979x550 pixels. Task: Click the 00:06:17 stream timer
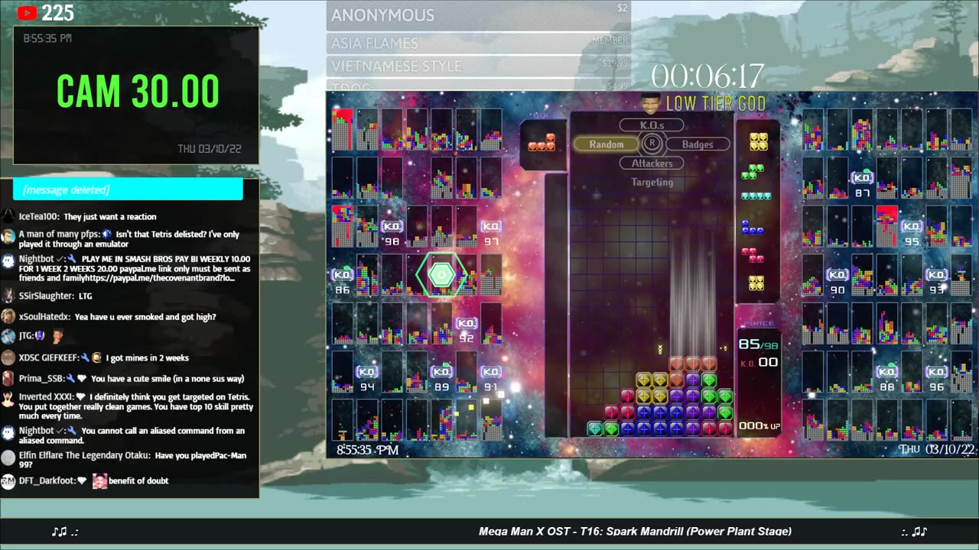click(x=707, y=76)
